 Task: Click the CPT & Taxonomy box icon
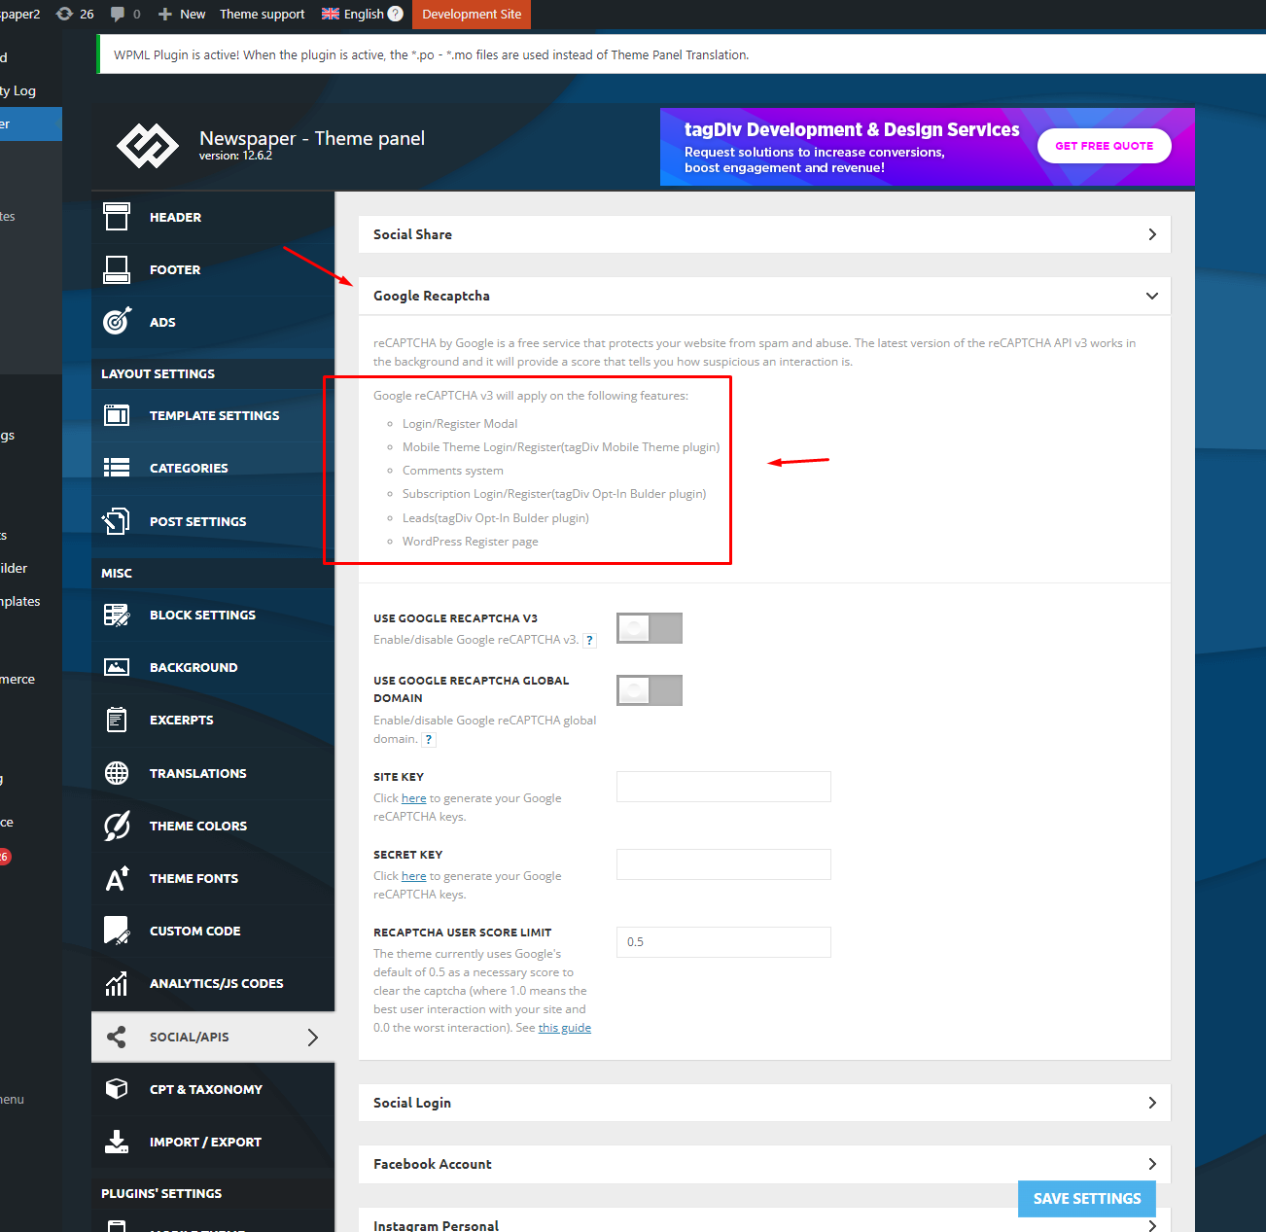[x=117, y=1089]
